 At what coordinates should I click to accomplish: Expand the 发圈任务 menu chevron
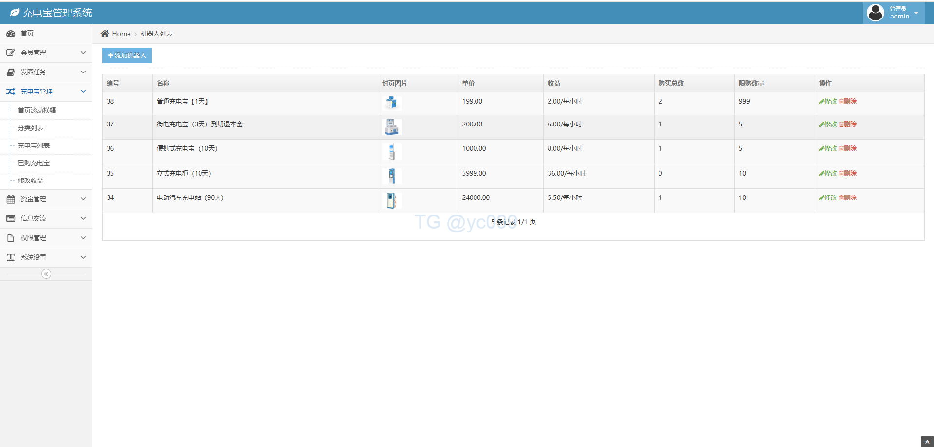[83, 72]
